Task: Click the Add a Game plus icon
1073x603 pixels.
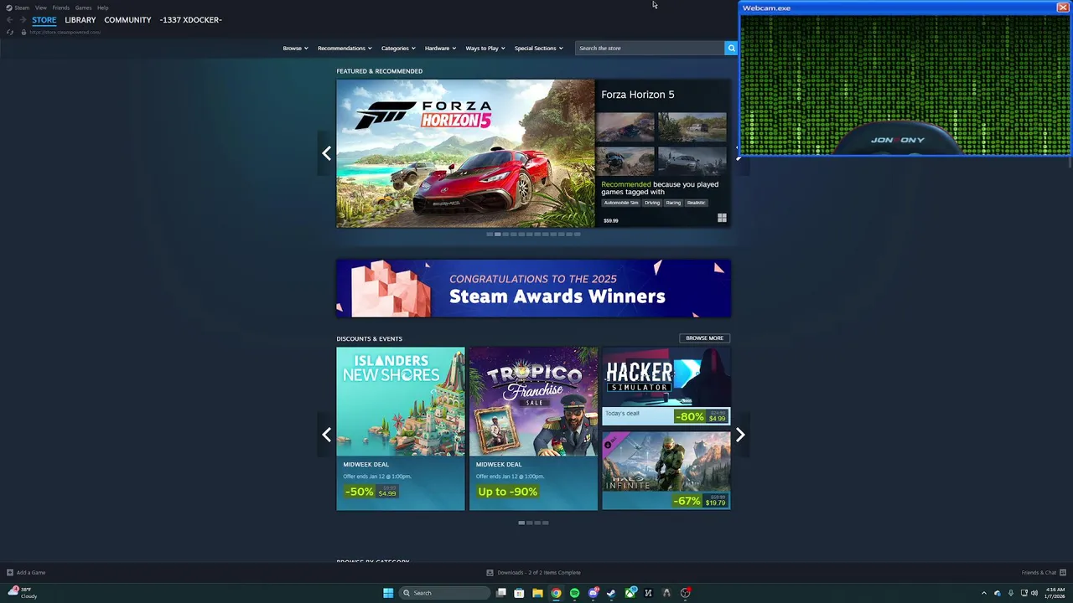Action: pos(10,573)
